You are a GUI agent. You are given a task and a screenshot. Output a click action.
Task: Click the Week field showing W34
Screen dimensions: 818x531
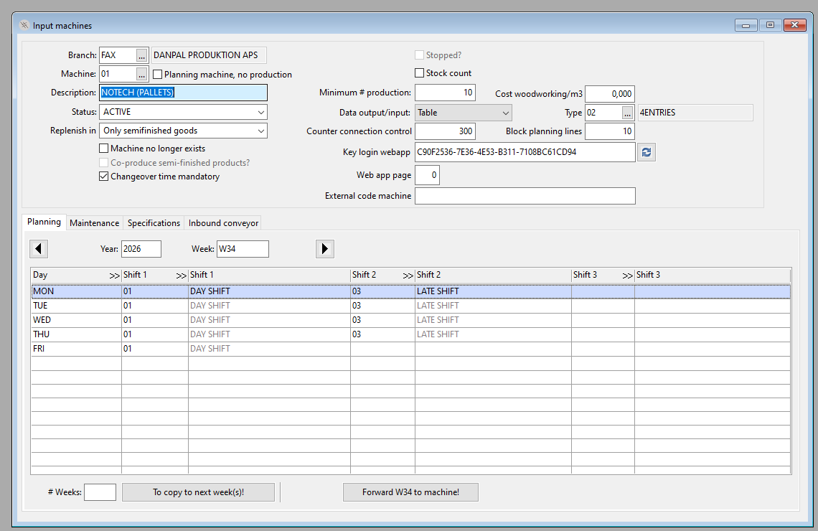243,249
